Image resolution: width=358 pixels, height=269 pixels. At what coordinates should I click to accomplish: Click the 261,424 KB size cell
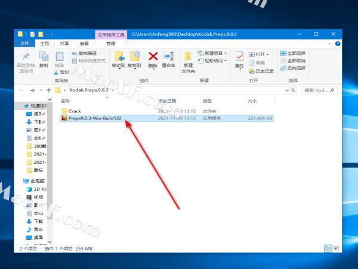(x=260, y=118)
